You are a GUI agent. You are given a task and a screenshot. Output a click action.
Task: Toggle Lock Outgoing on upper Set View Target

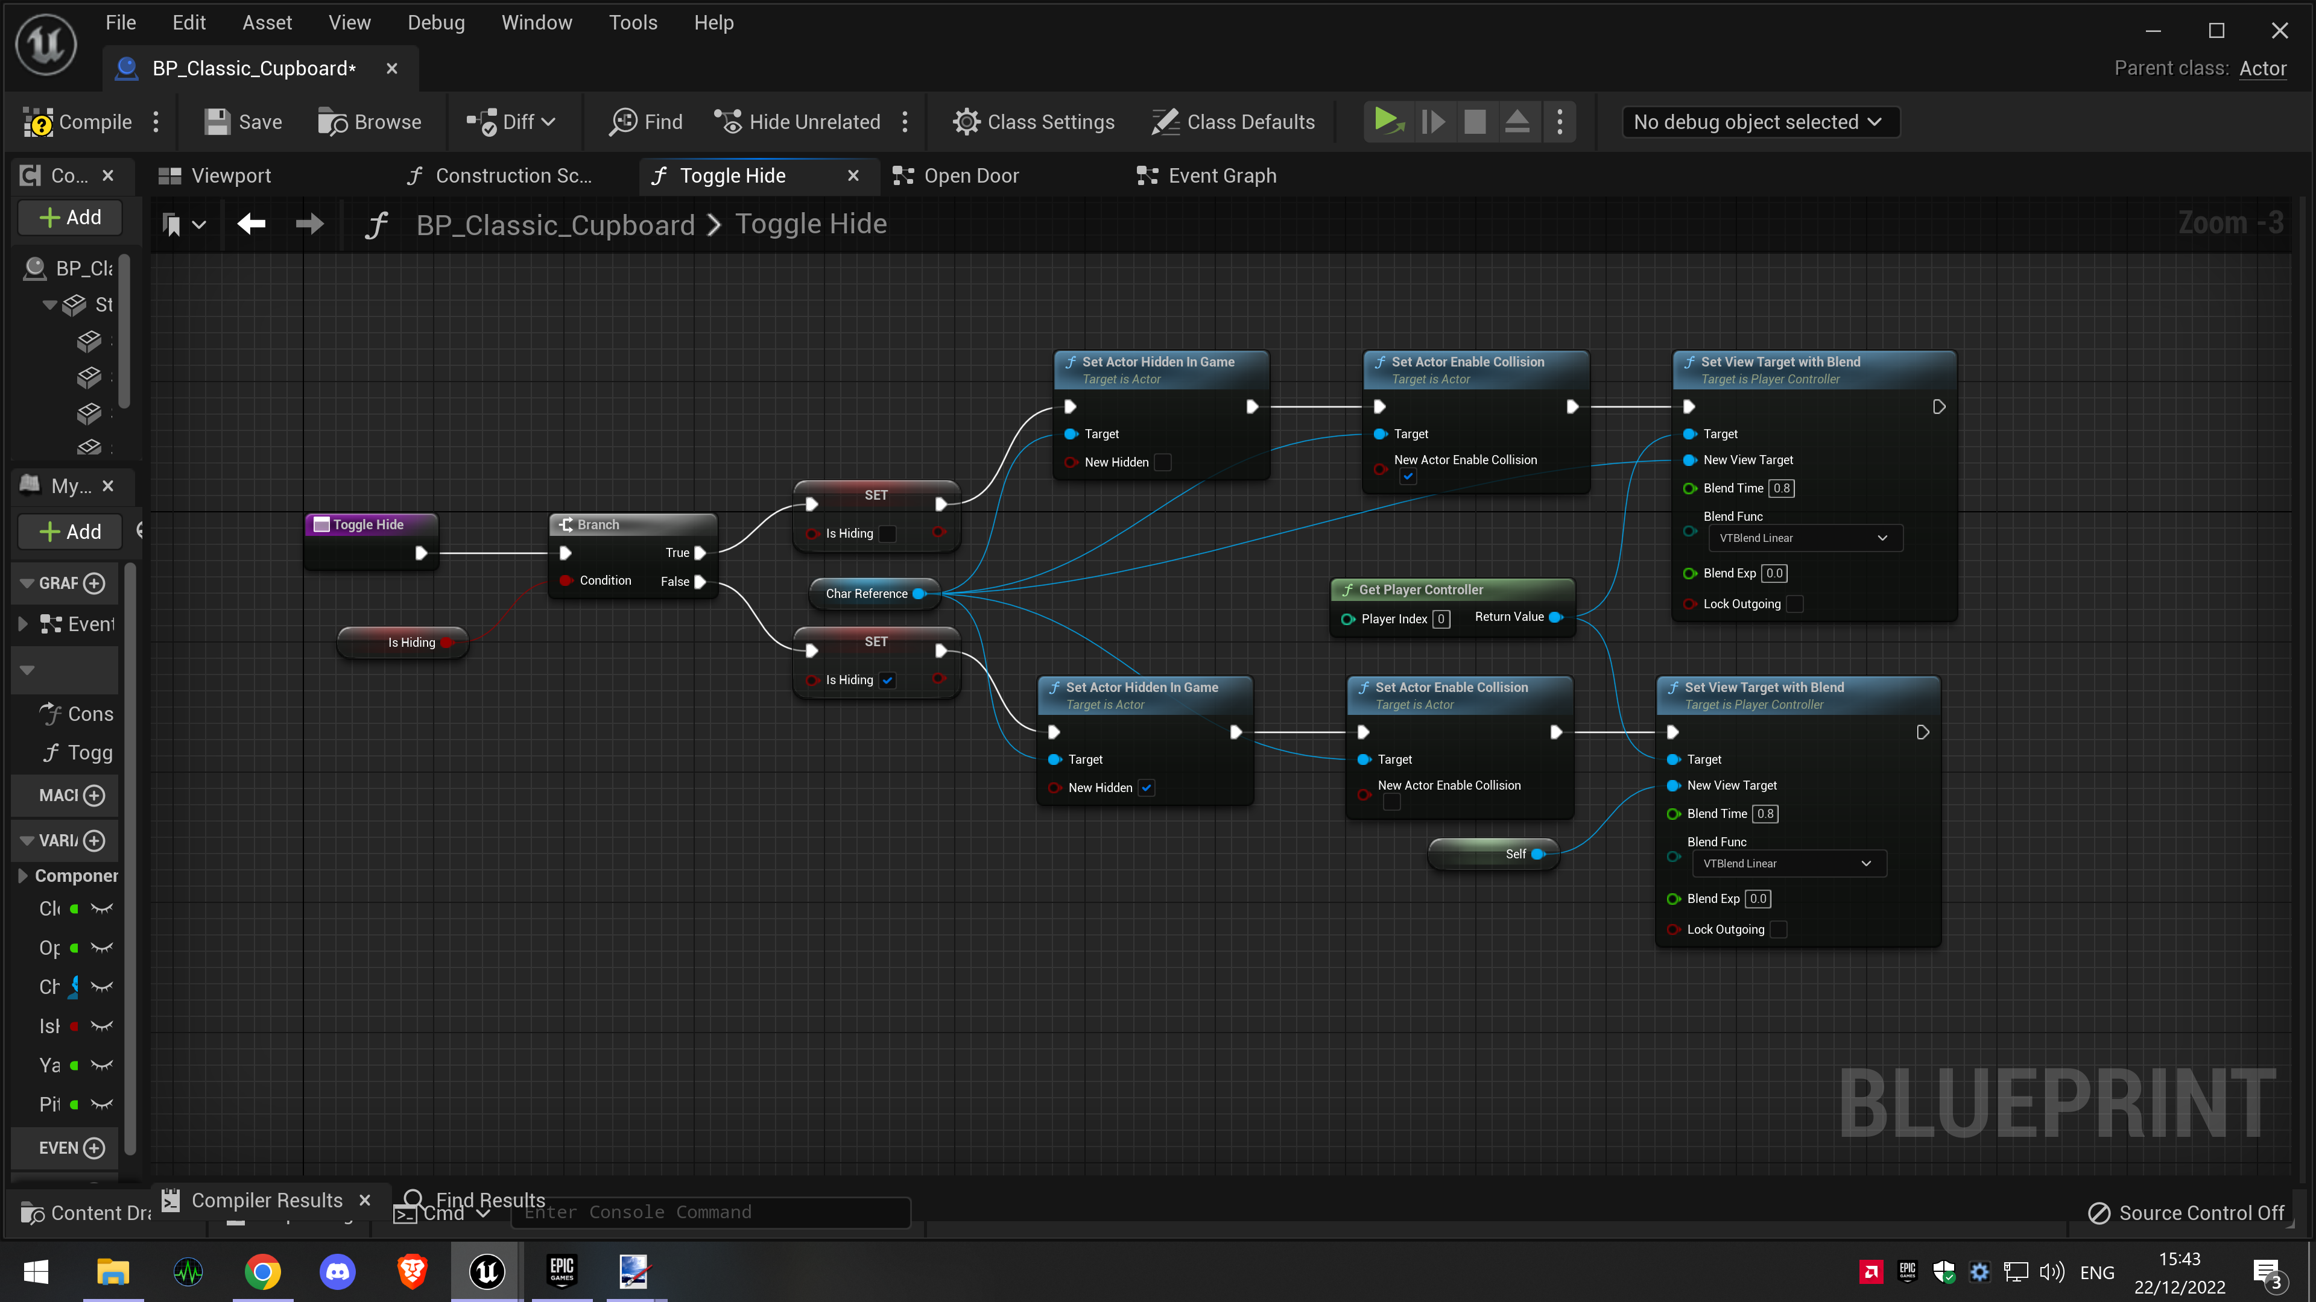click(1794, 604)
